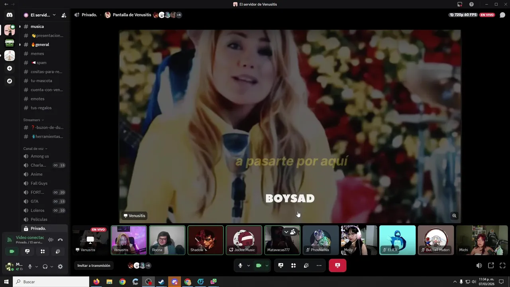
Task: Open noise suppression waveform icon
Action: coord(51,240)
